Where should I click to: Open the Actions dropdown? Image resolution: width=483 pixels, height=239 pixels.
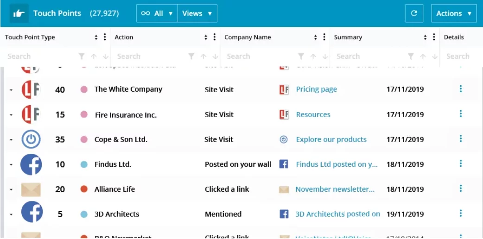(x=454, y=13)
